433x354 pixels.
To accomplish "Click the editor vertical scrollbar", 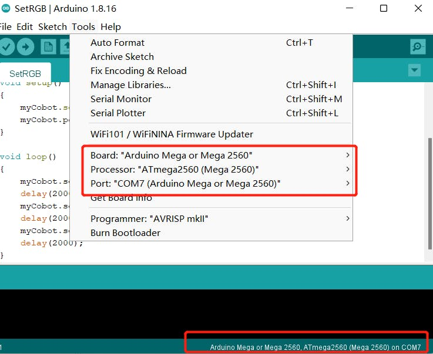I will (x=429, y=193).
